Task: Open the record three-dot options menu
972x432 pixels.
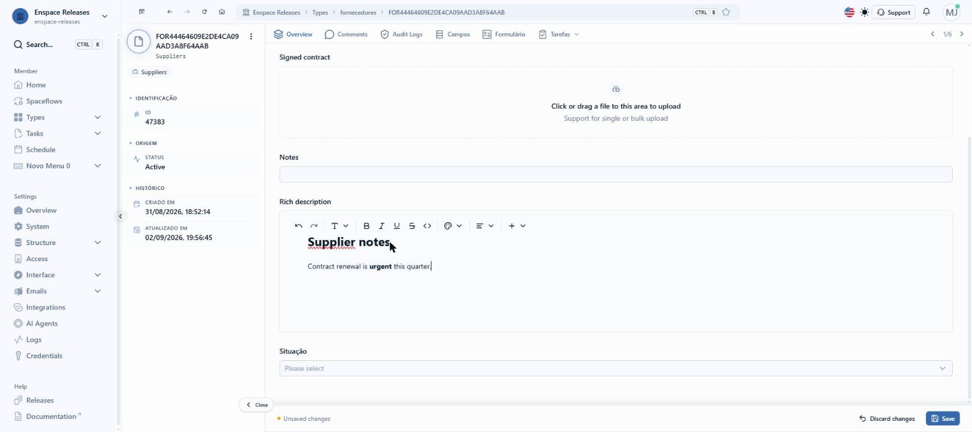Action: coord(251,37)
